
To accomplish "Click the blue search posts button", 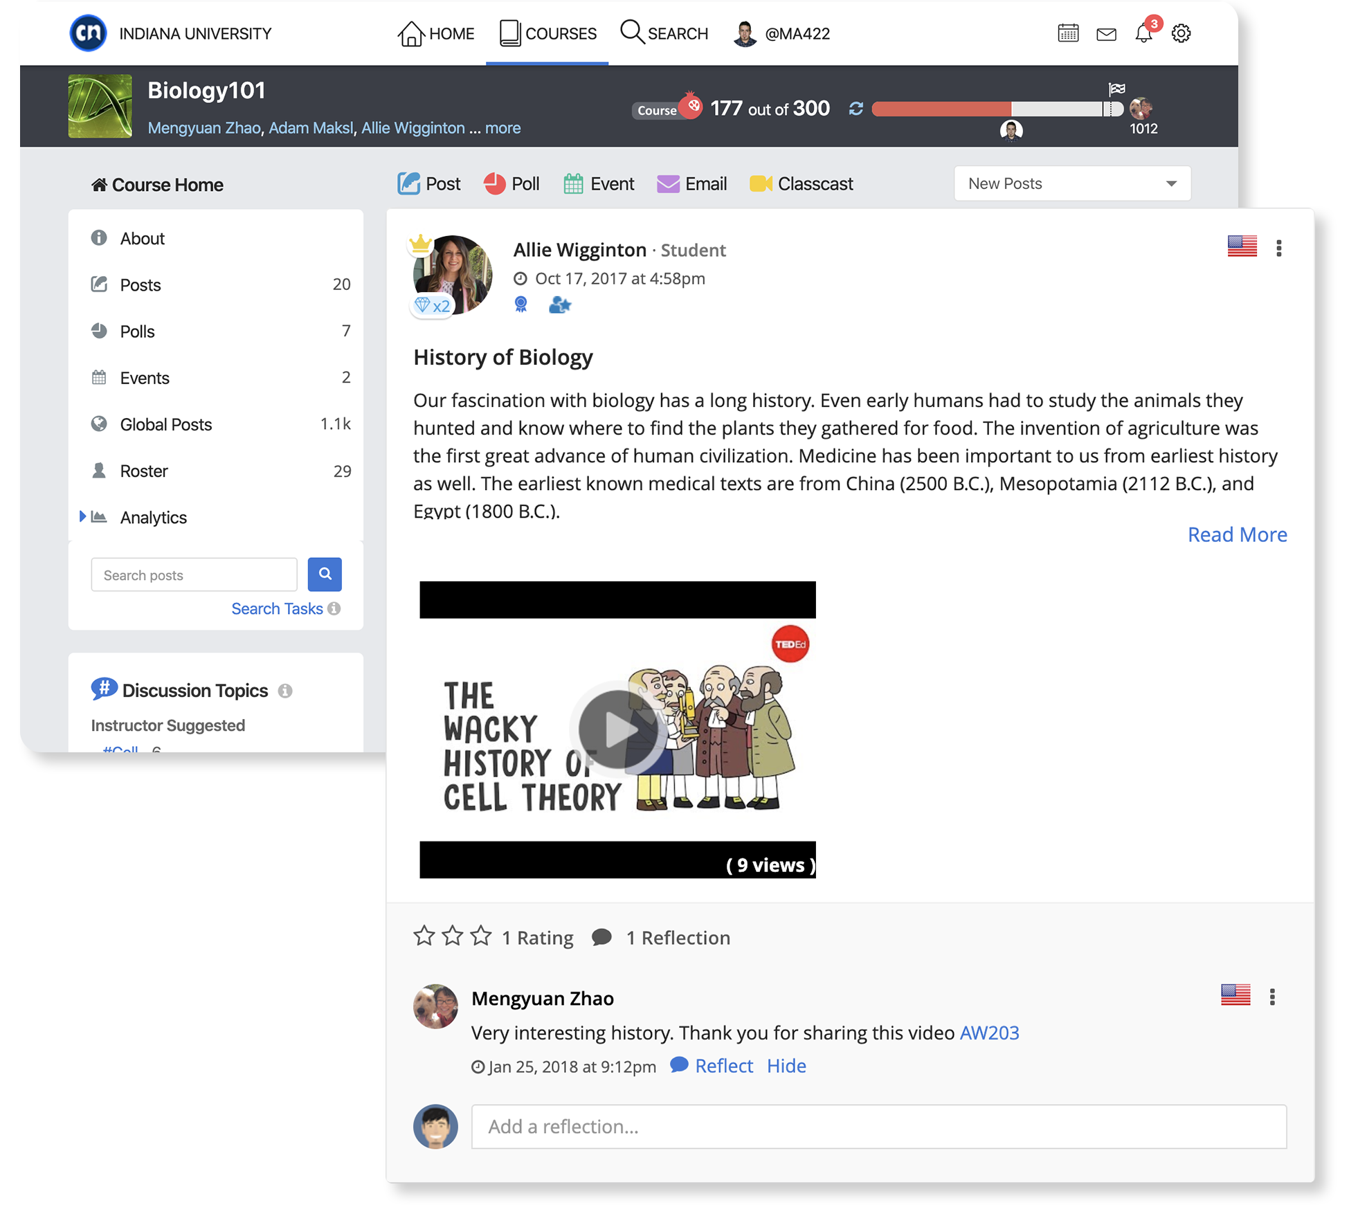I will tap(325, 574).
